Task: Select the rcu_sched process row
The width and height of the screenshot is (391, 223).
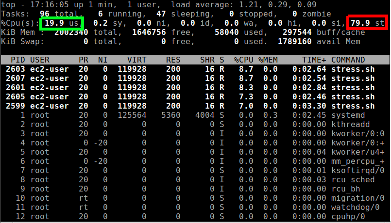Action: click(x=195, y=179)
